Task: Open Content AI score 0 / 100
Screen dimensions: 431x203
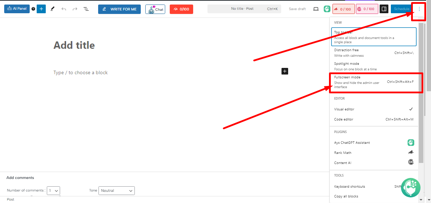Action: (x=367, y=9)
